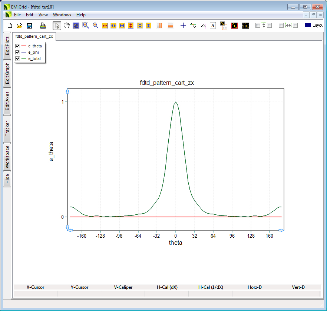
Task: Expand the Edit Plots side panel
Action: coord(7,46)
